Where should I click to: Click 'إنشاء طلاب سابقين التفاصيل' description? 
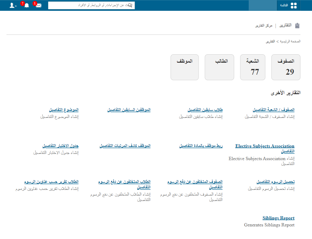point(201,117)
